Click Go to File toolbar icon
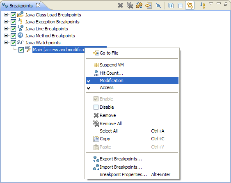This screenshot has height=183, width=231. point(149,6)
